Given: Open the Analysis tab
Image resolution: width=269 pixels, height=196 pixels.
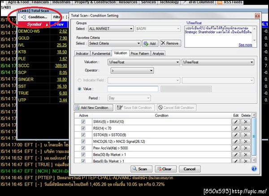Looking at the screenshot, I should 158,53.
